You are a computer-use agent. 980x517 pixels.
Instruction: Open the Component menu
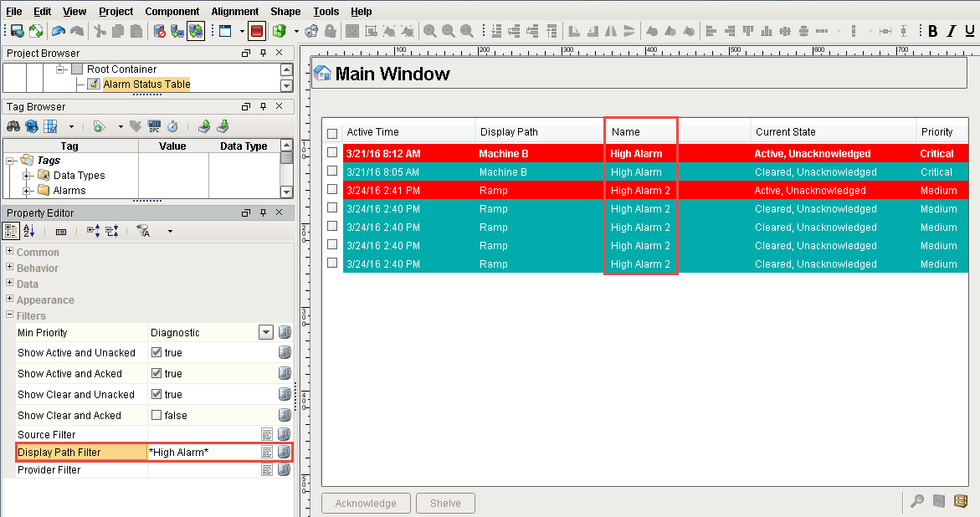pyautogui.click(x=172, y=12)
